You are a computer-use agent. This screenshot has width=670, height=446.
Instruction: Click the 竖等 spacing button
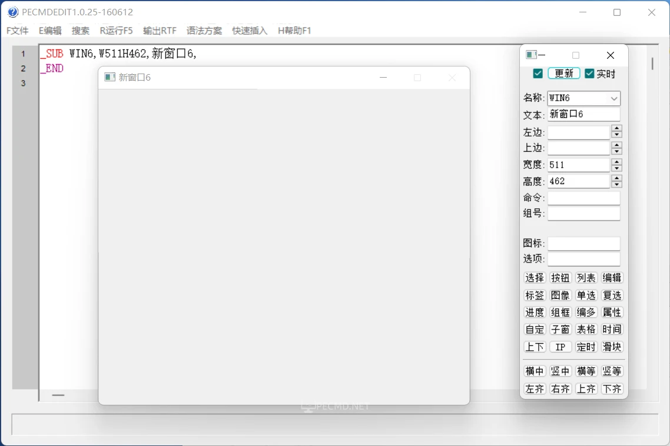pyautogui.click(x=612, y=371)
